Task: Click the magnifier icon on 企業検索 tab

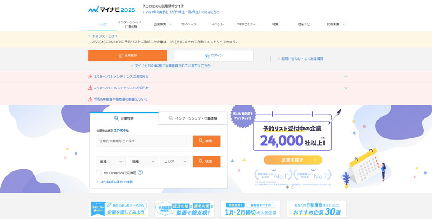Action: tap(116, 118)
